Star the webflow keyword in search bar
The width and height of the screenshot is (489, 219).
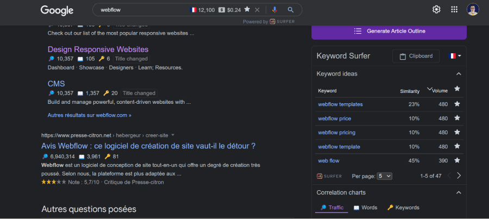[247, 9]
